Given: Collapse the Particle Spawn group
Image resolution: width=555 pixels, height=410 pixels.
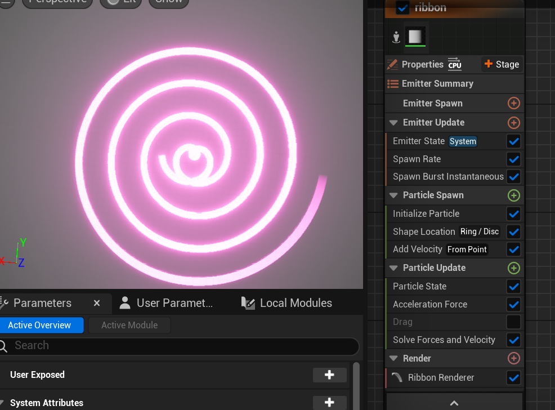Looking at the screenshot, I should tap(393, 195).
